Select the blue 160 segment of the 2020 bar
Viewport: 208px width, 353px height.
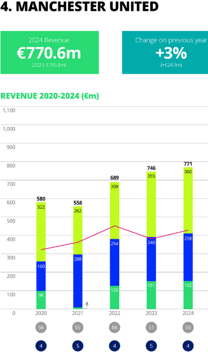[41, 276]
